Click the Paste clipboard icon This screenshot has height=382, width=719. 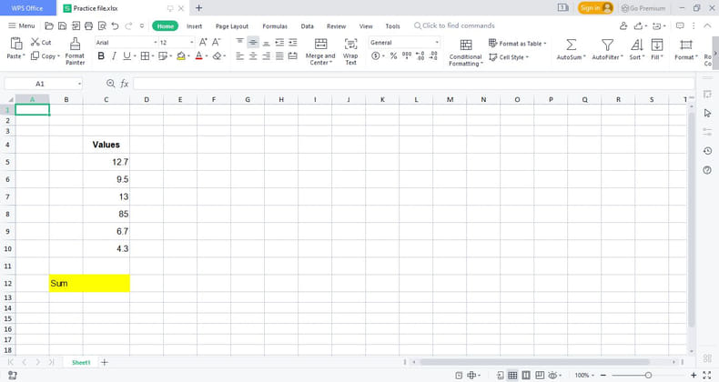16,44
